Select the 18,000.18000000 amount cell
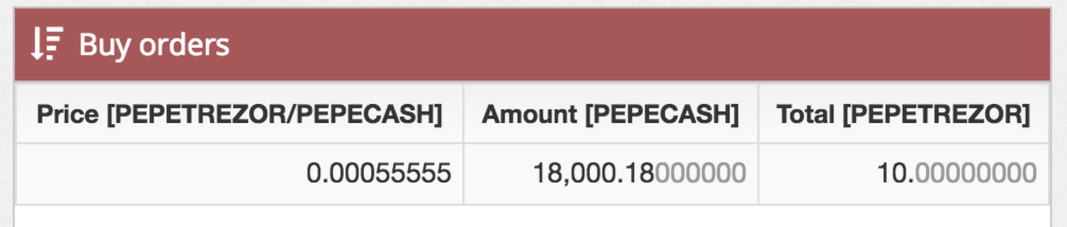The image size is (1067, 227). point(610,173)
